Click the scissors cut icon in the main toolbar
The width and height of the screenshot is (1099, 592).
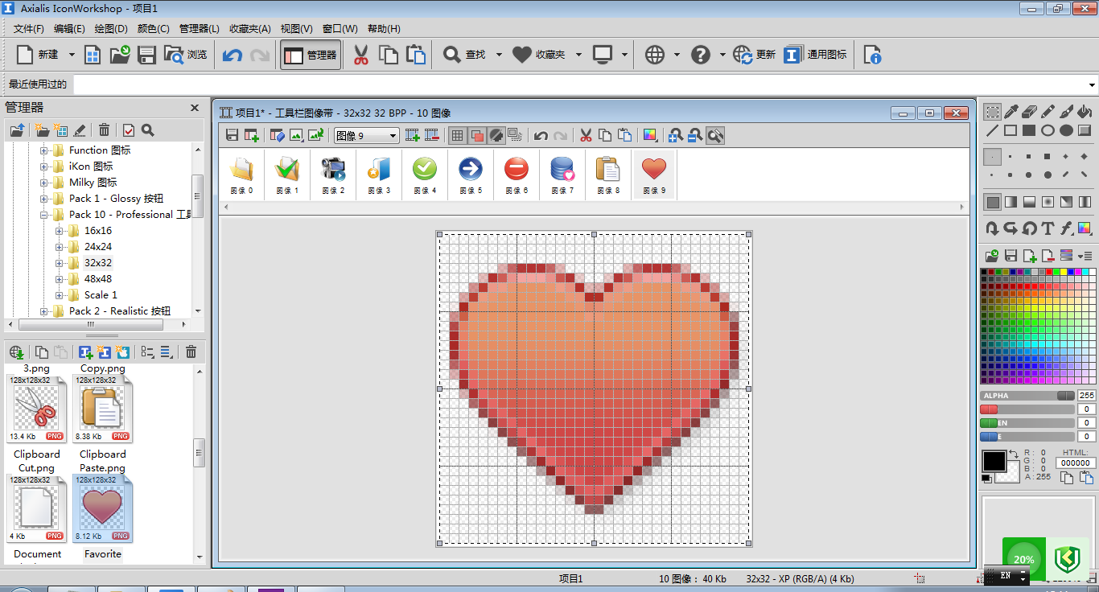coord(361,55)
